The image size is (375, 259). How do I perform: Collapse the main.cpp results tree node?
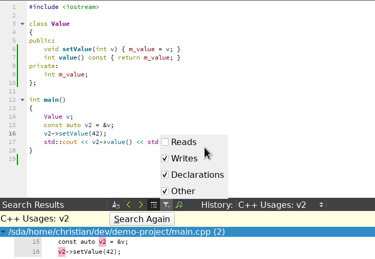tap(4, 232)
